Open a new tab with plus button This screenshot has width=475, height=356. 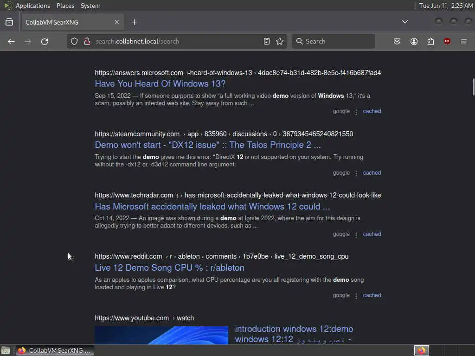(134, 22)
